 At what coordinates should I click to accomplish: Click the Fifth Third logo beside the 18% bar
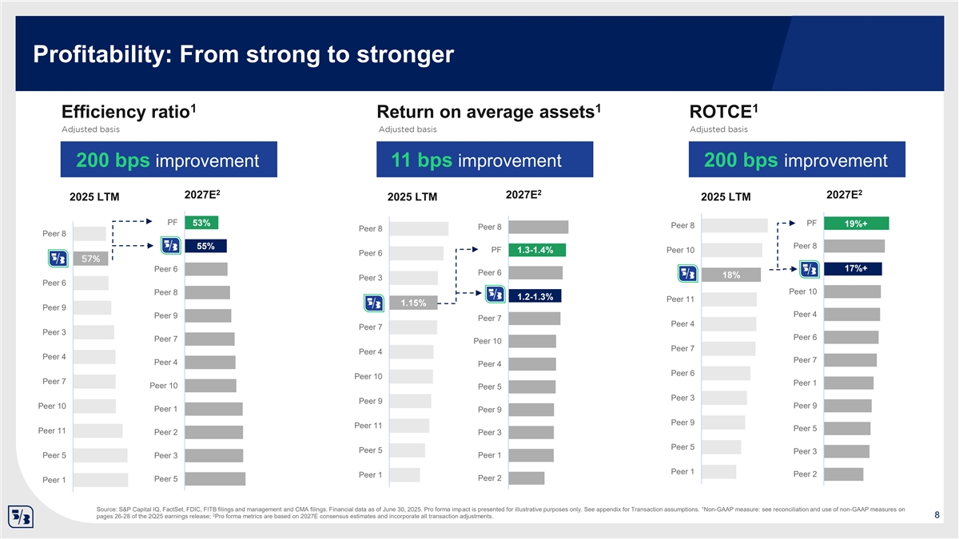(688, 275)
